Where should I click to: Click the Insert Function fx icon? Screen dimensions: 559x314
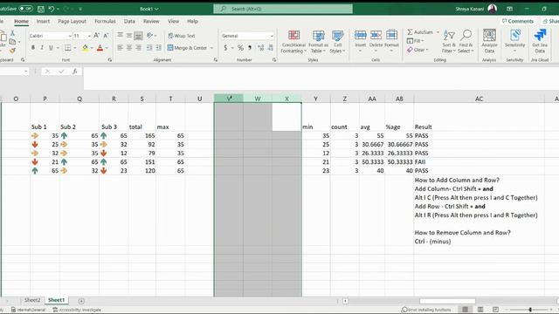point(75,72)
